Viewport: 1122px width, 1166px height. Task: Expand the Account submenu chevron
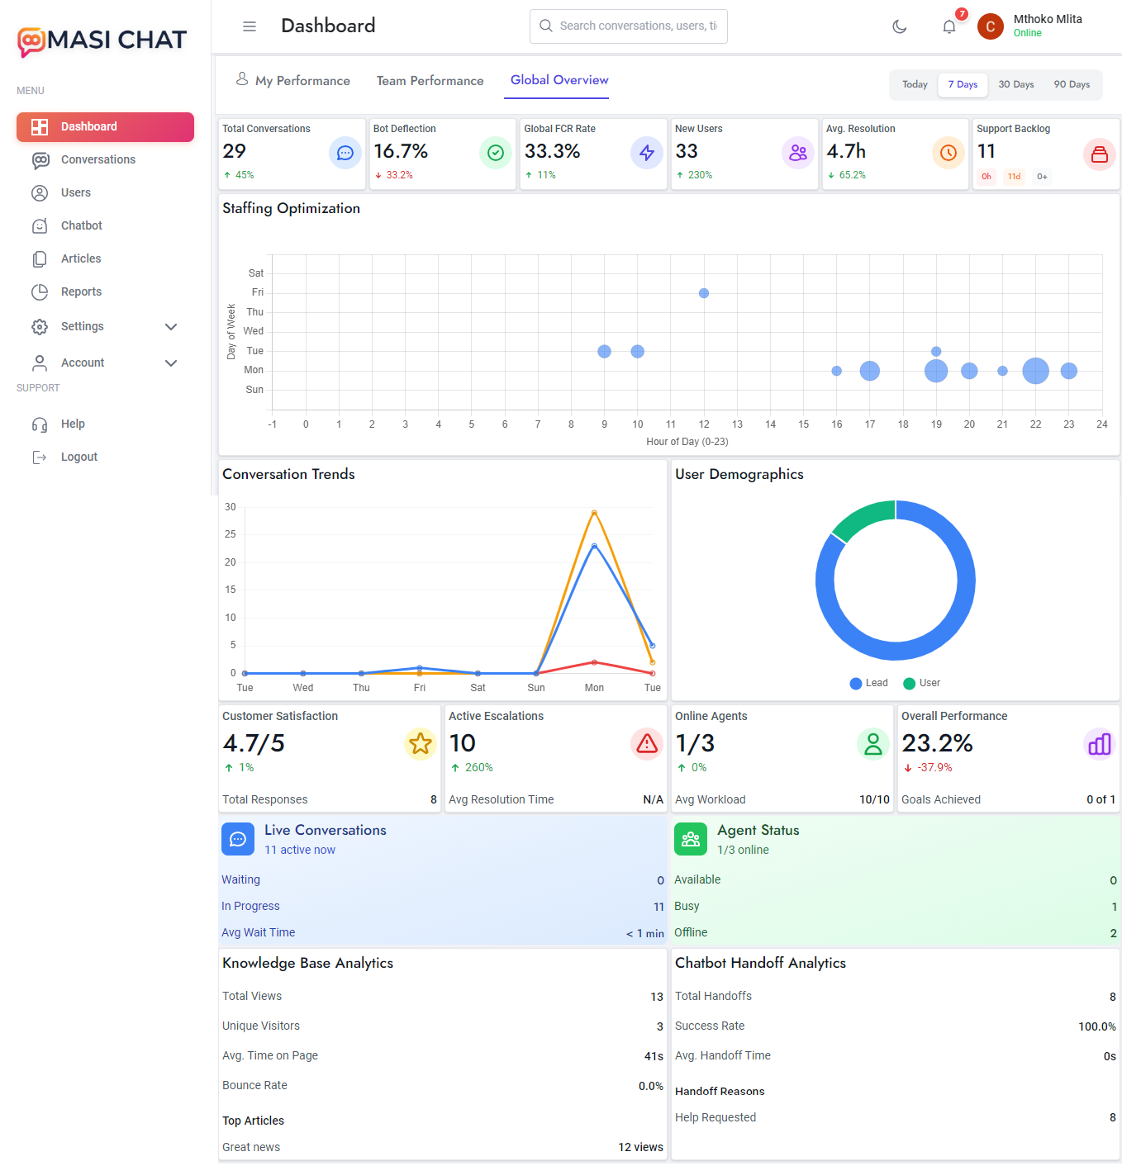click(x=171, y=363)
